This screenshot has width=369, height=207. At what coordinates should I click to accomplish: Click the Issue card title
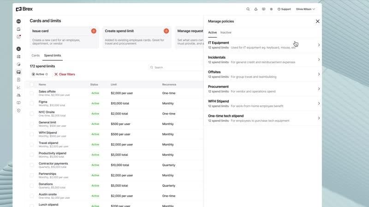click(x=40, y=31)
